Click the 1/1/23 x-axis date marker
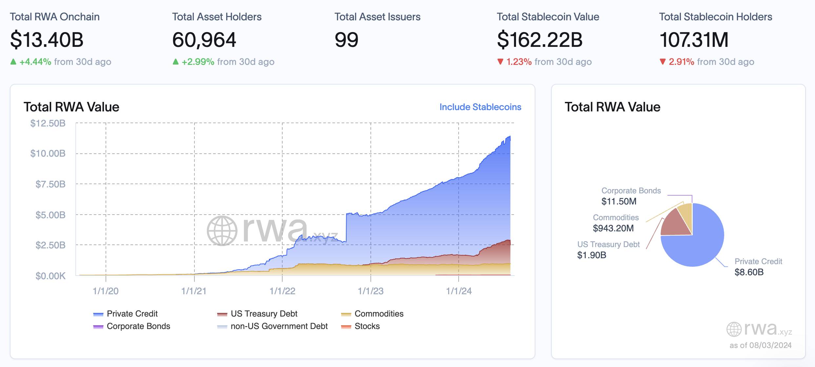Image resolution: width=815 pixels, height=367 pixels. [x=370, y=291]
